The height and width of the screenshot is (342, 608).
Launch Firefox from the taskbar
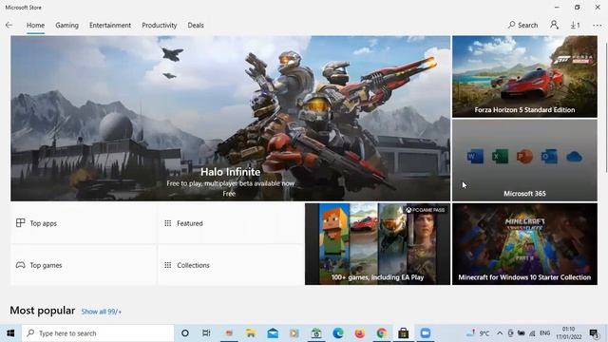(359, 333)
